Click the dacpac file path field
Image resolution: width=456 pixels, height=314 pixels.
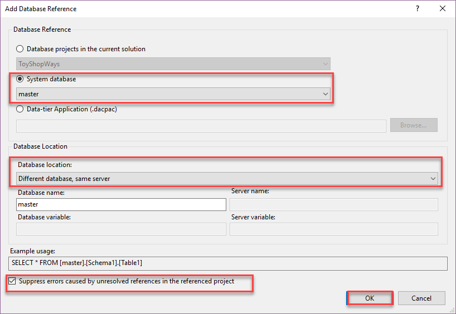click(201, 126)
